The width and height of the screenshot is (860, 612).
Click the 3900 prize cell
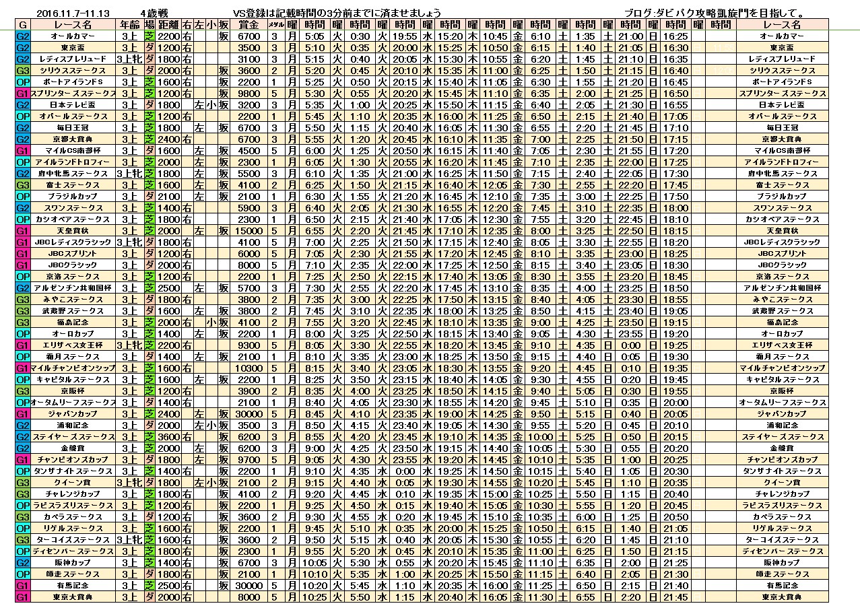[249, 390]
